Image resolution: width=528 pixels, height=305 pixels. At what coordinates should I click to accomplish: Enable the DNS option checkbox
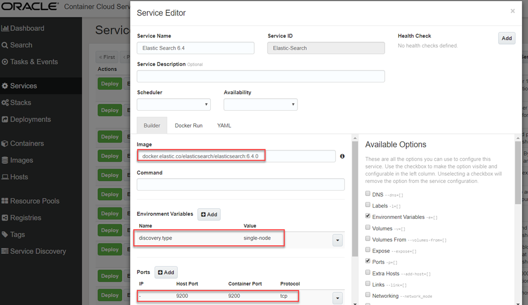(x=368, y=194)
